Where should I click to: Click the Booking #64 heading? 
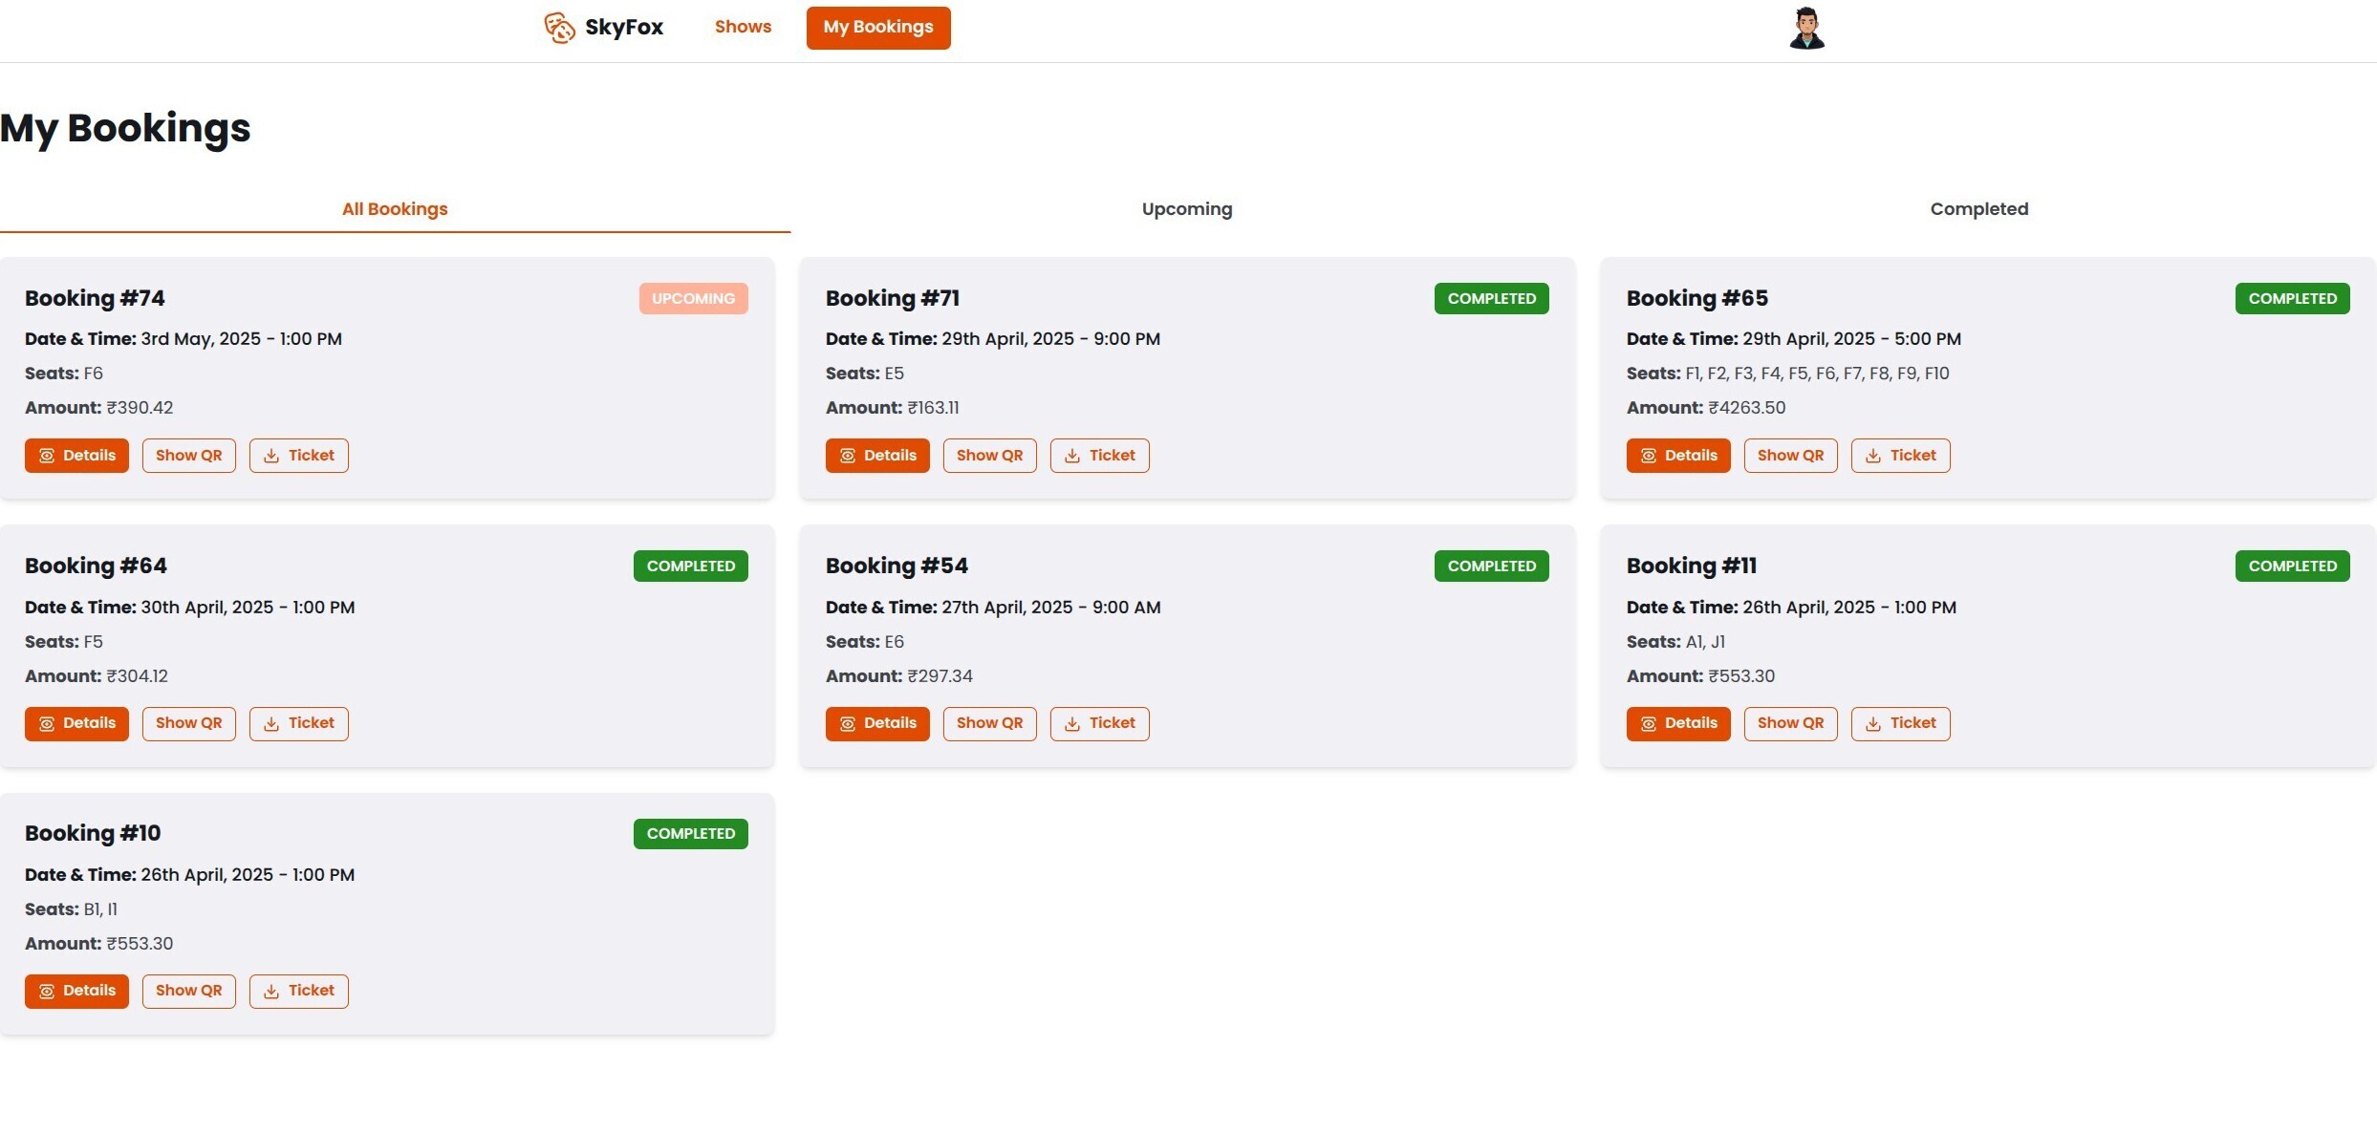[96, 566]
